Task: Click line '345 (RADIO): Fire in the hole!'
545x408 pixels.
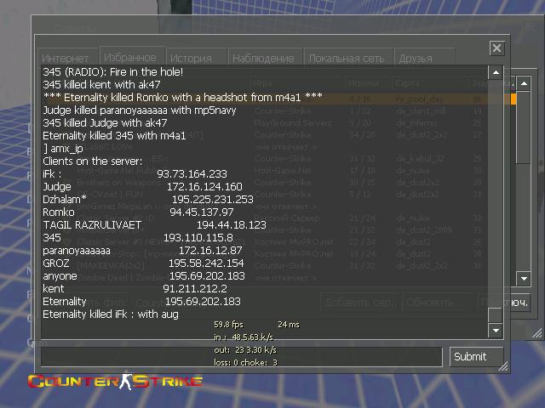Action: pyautogui.click(x=113, y=72)
